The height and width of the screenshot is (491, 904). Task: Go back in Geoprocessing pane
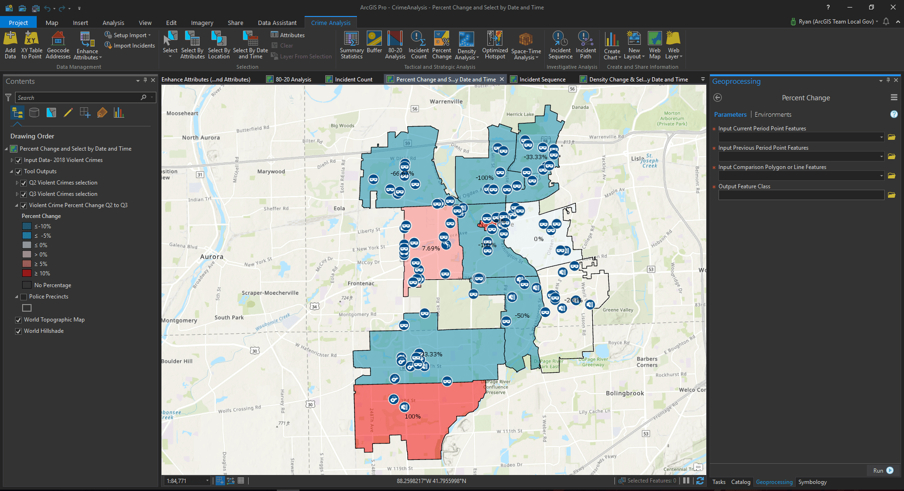[718, 97]
